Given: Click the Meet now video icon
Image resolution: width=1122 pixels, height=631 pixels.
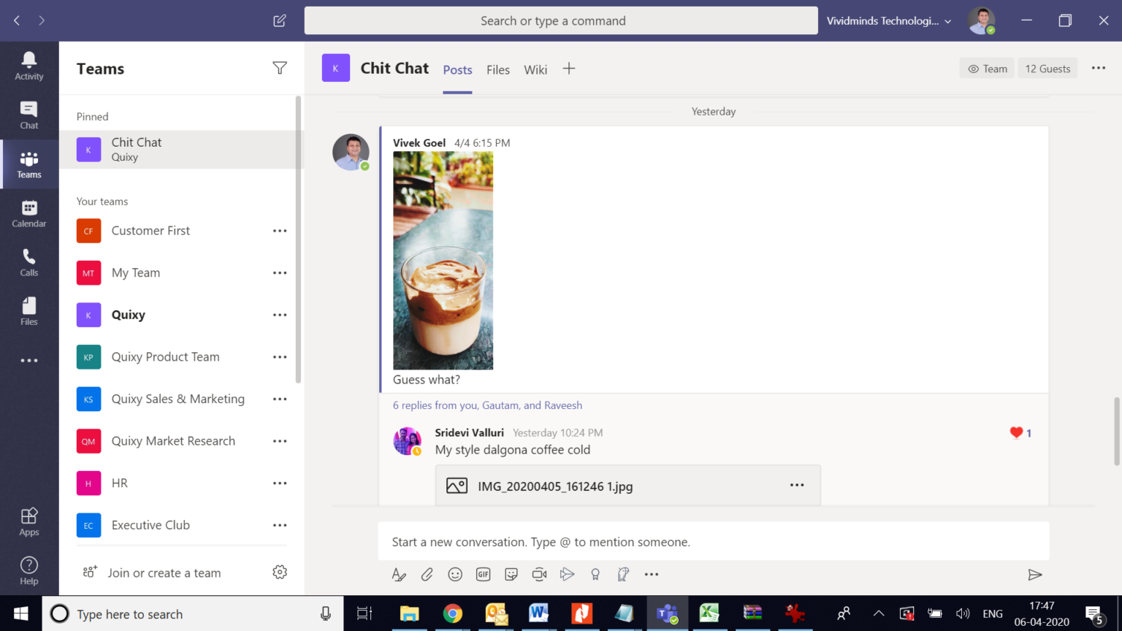Looking at the screenshot, I should click(539, 575).
